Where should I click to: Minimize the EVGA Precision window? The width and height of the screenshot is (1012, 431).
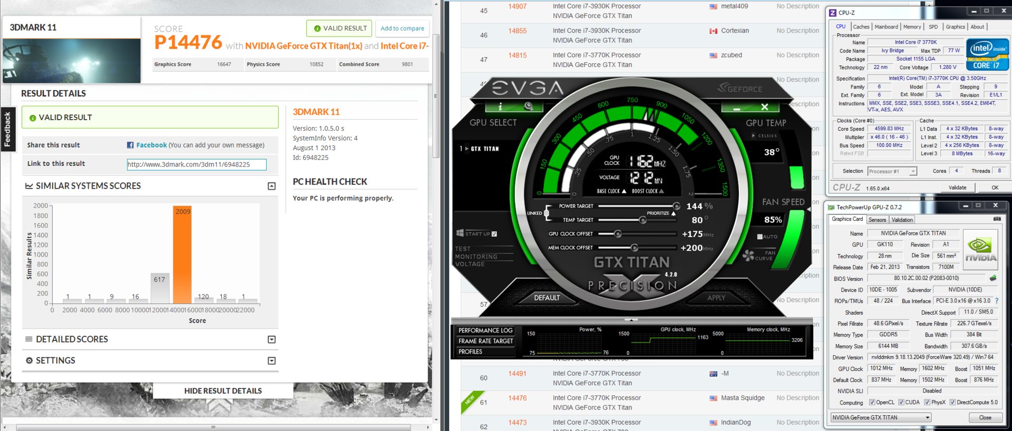[x=737, y=107]
